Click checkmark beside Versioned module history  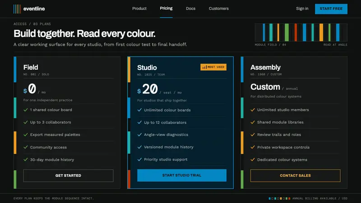[x=139, y=147]
